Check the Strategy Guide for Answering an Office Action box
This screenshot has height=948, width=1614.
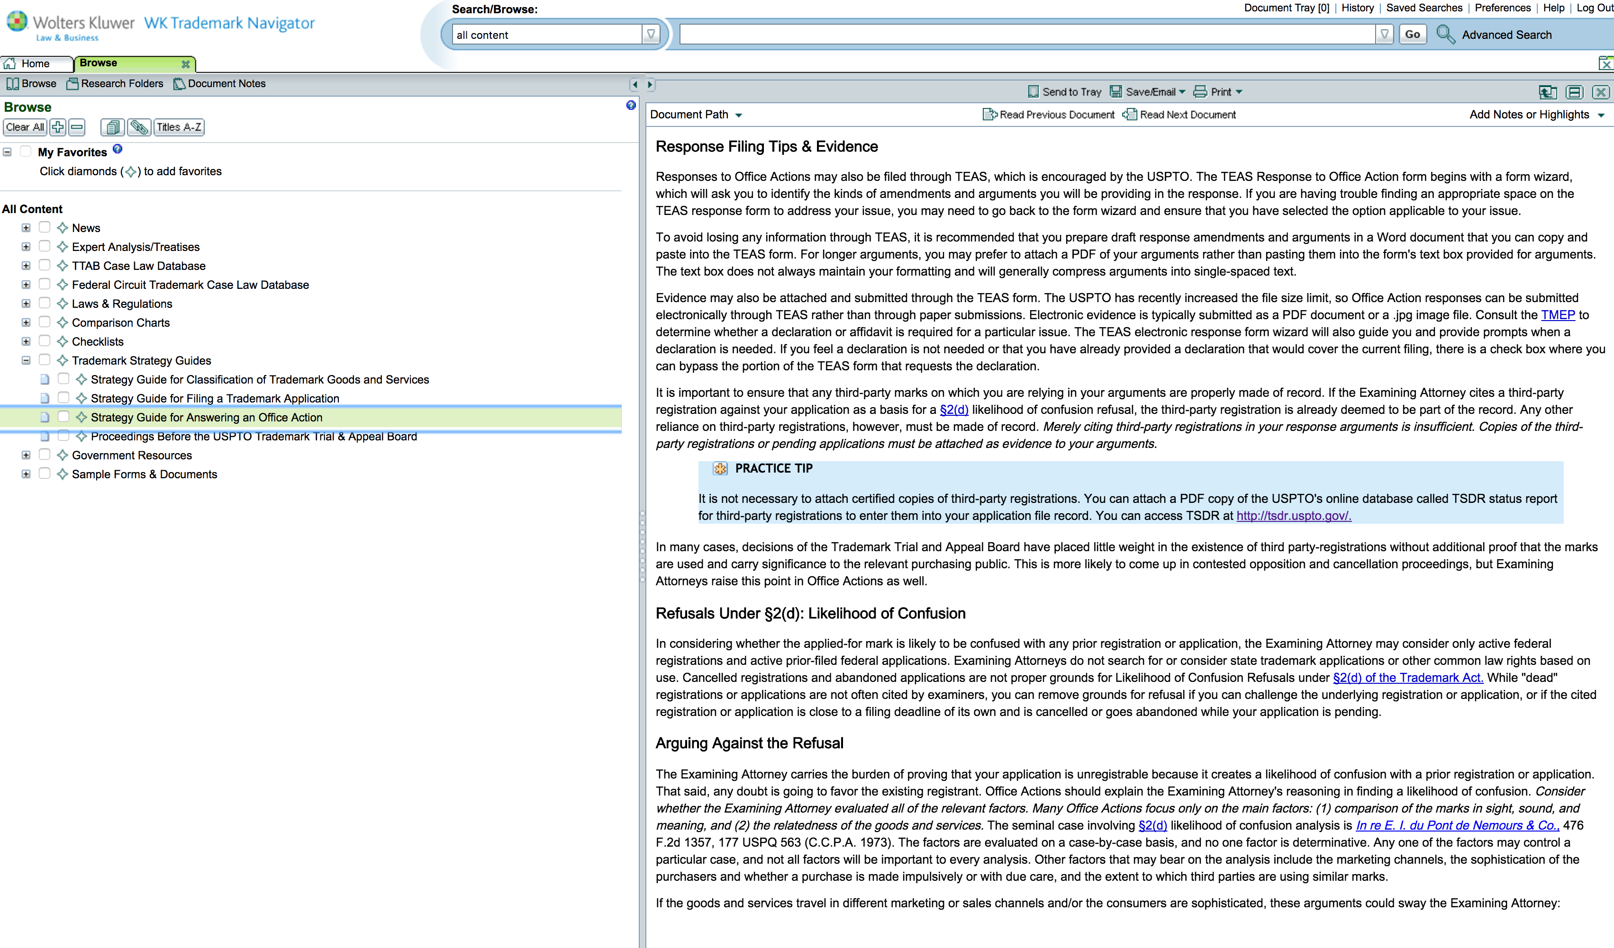click(63, 416)
